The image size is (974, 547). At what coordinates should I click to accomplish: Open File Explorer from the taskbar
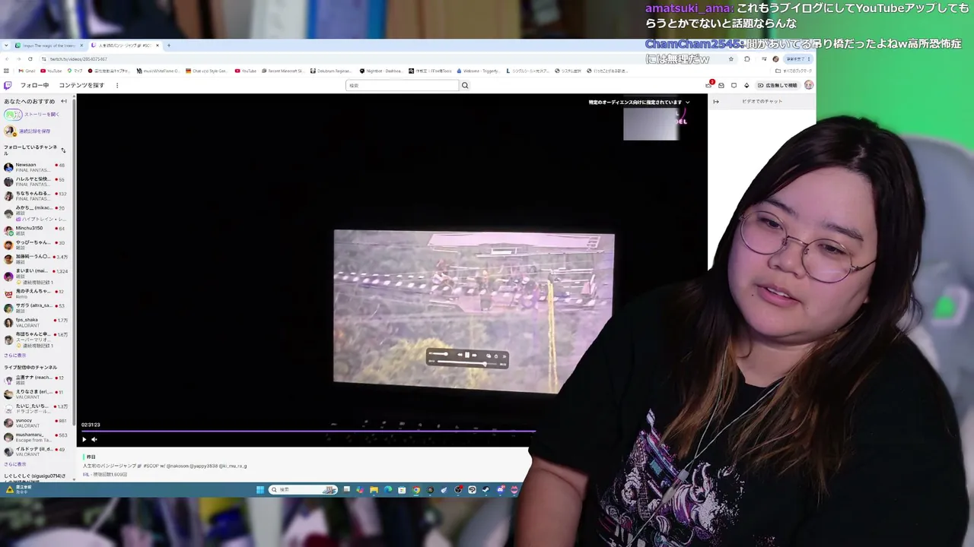click(374, 490)
